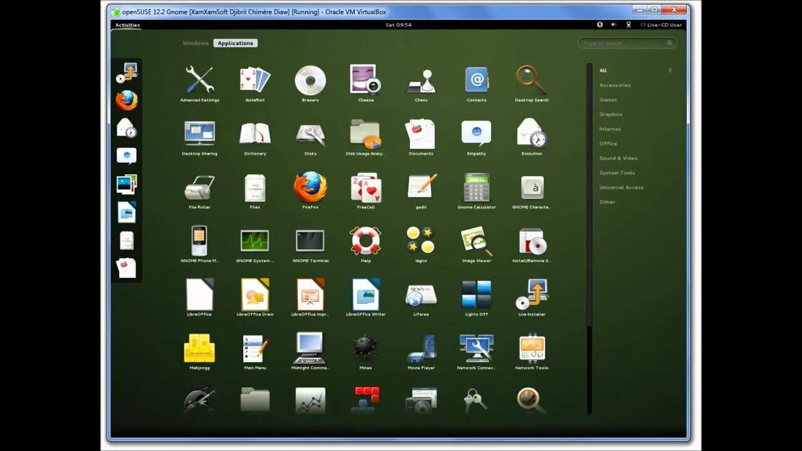Open Main Menu editor
802x451 pixels.
pos(255,351)
